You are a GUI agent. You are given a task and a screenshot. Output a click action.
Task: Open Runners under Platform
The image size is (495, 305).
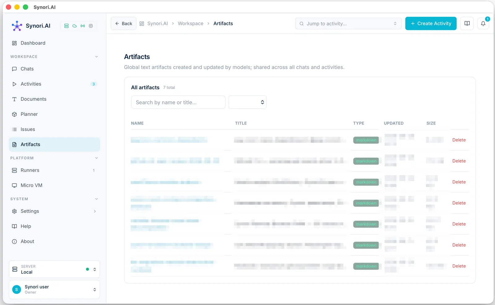click(x=54, y=170)
